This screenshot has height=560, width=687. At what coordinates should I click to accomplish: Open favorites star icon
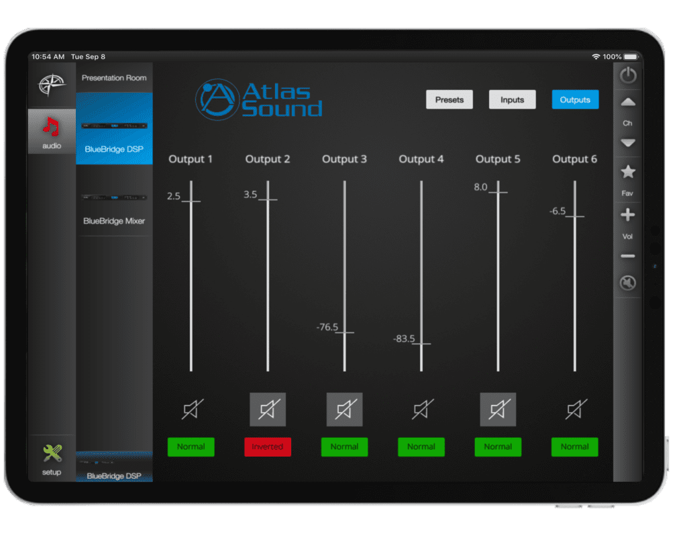click(x=628, y=172)
